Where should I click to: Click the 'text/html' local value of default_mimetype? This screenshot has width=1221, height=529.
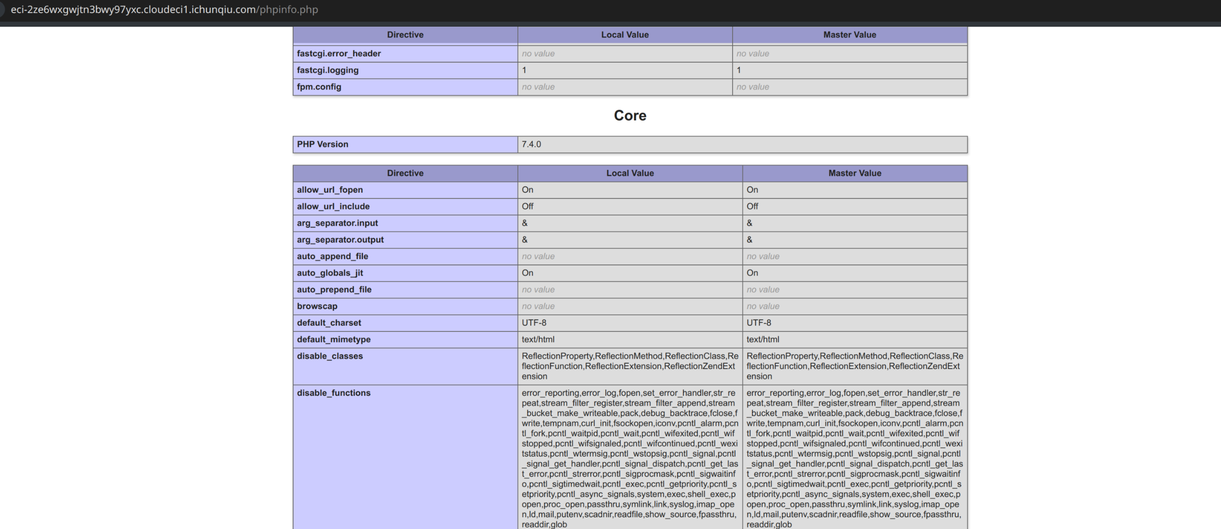538,339
